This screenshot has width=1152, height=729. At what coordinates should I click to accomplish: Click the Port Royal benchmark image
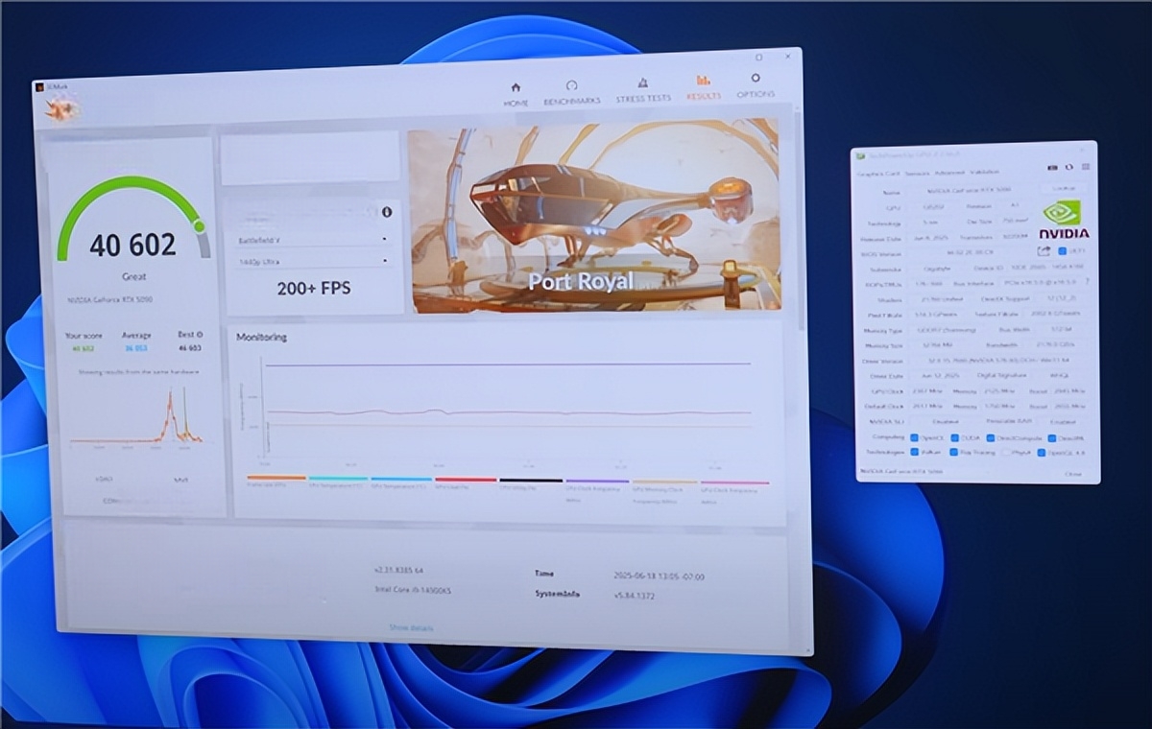click(x=594, y=216)
